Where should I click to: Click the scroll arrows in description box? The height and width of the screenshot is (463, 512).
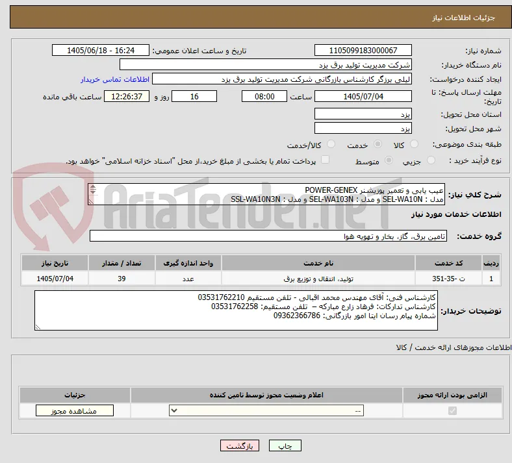pos(93,189)
